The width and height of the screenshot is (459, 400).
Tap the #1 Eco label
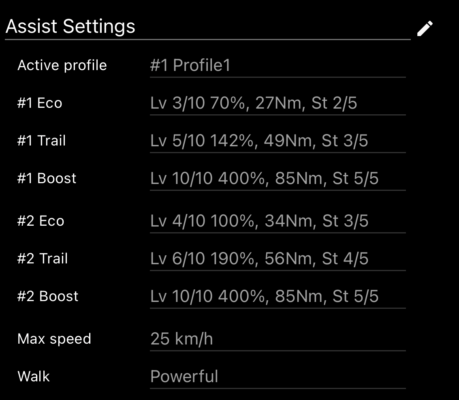[40, 103]
